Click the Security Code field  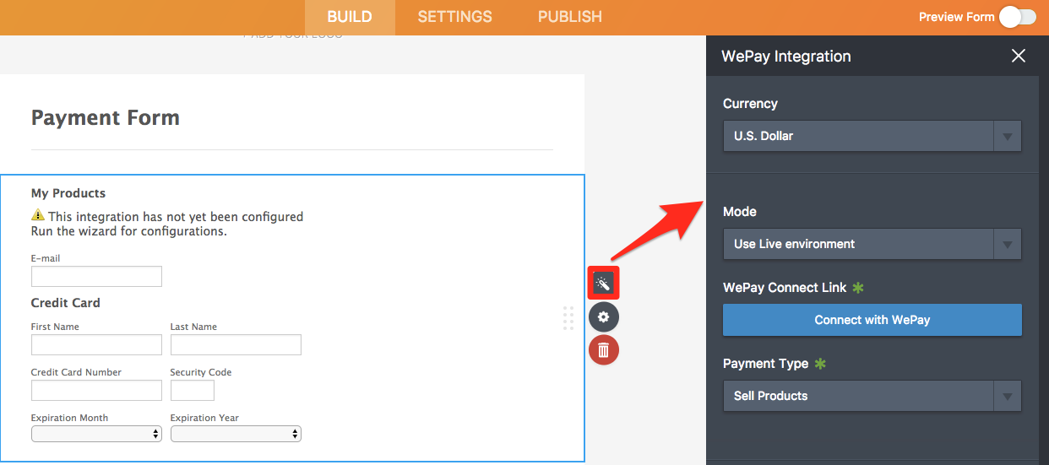click(193, 390)
